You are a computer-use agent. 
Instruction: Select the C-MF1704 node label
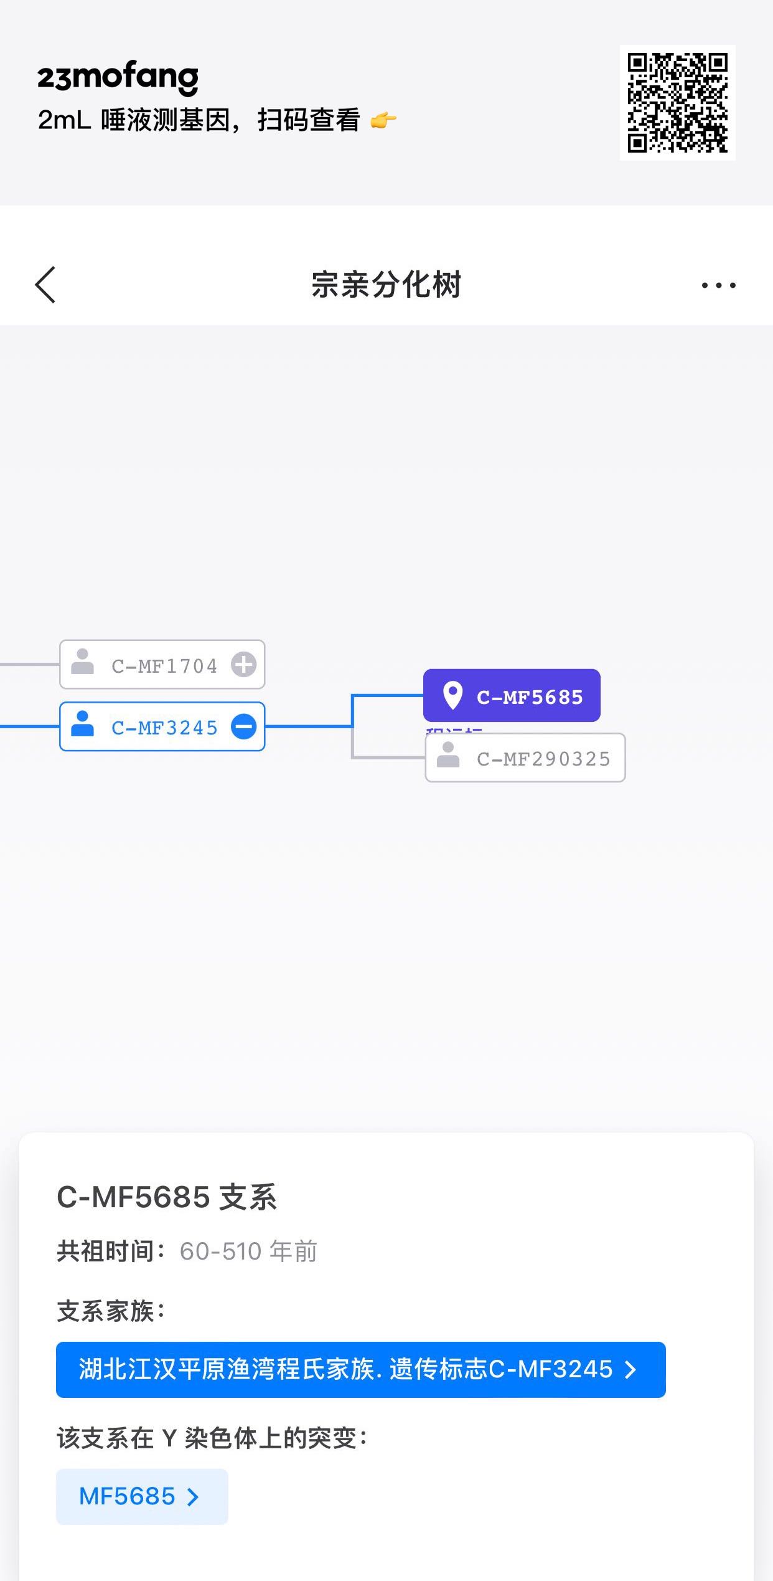164,666
